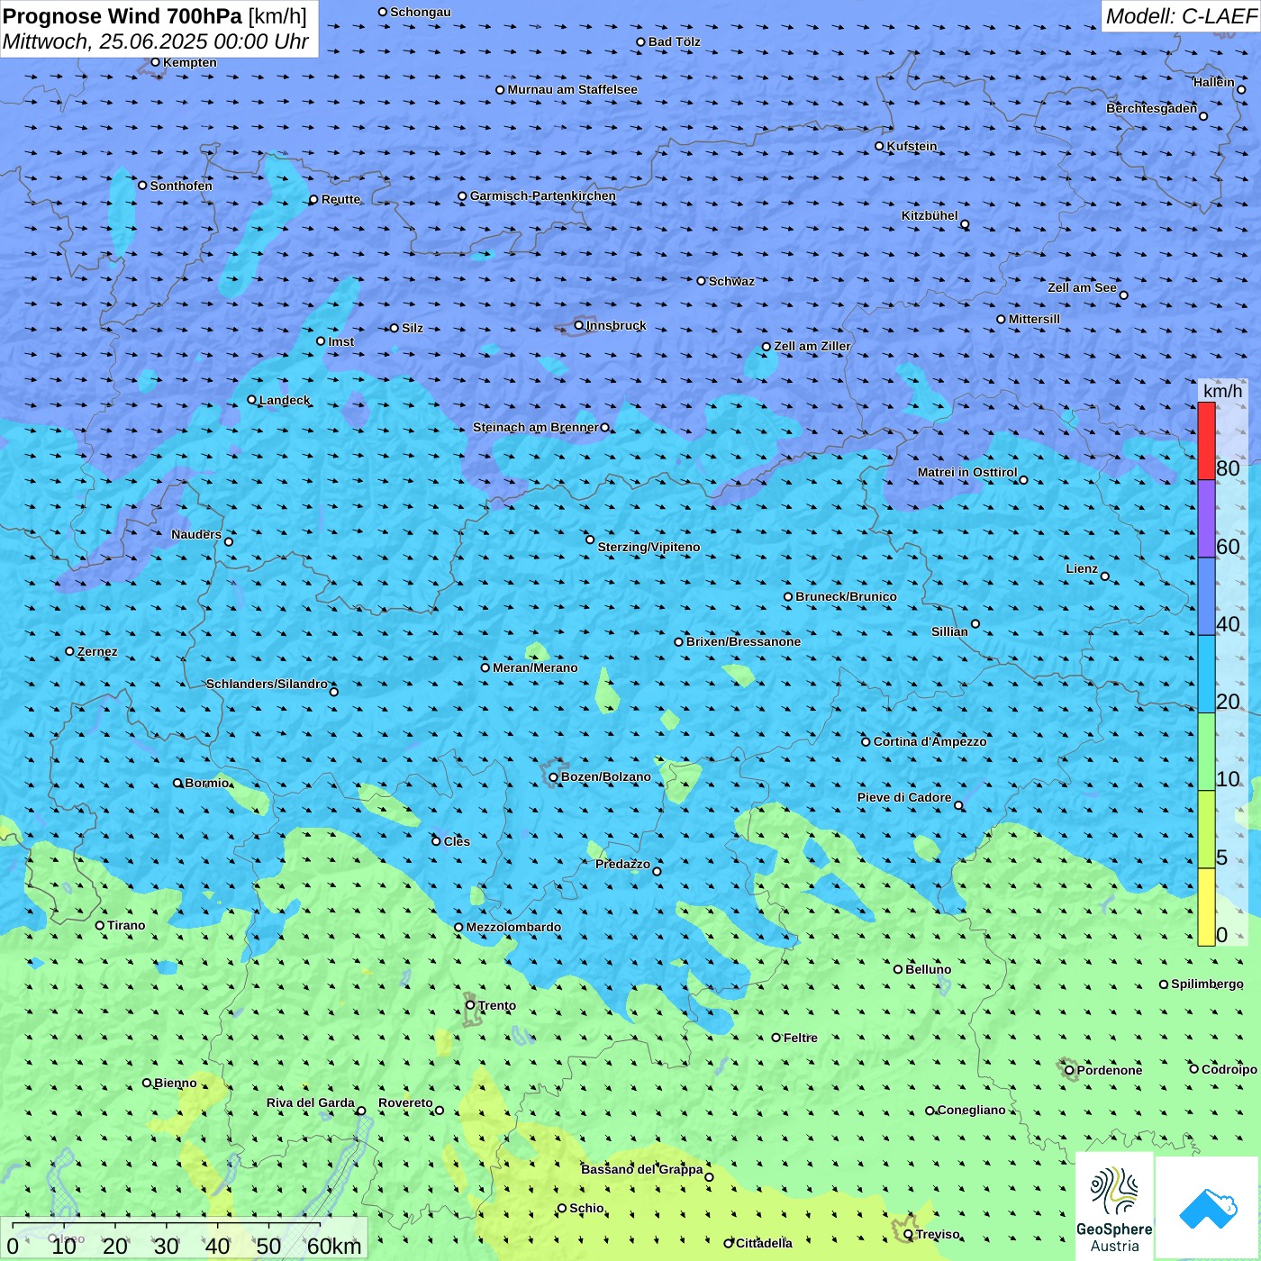This screenshot has width=1261, height=1261.
Task: Click the Bad Tölz label
Action: (x=674, y=41)
